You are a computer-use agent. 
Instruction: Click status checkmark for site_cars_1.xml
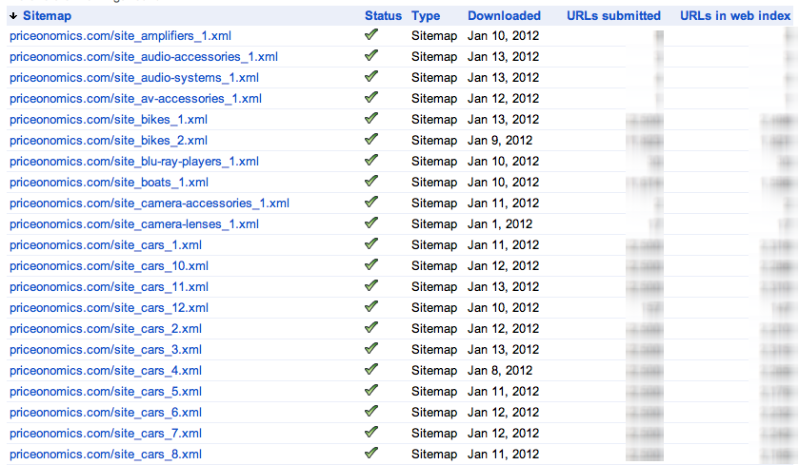(x=371, y=243)
